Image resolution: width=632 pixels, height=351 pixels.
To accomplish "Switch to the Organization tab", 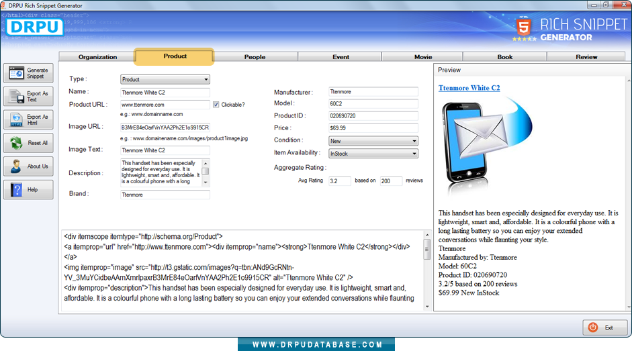I will [x=97, y=57].
